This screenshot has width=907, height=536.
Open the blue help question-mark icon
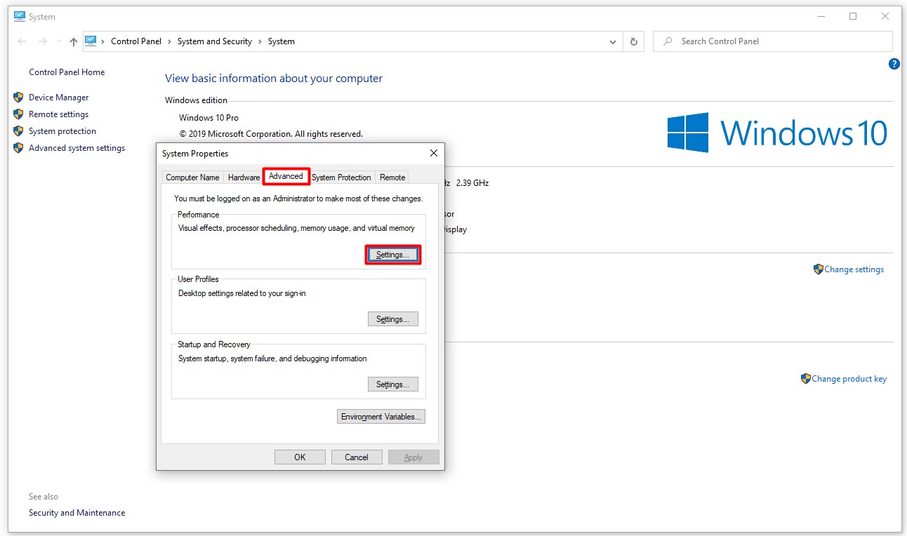pos(894,64)
